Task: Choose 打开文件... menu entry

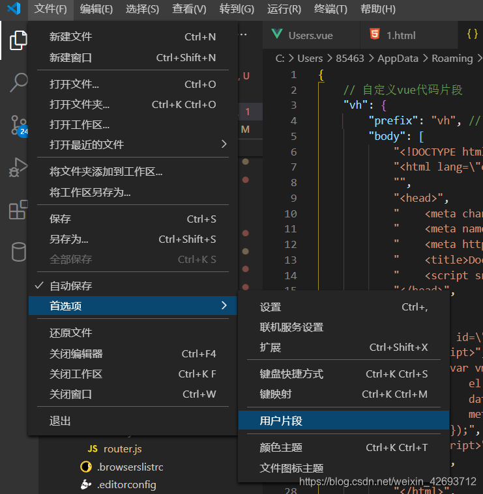Action: coord(133,84)
